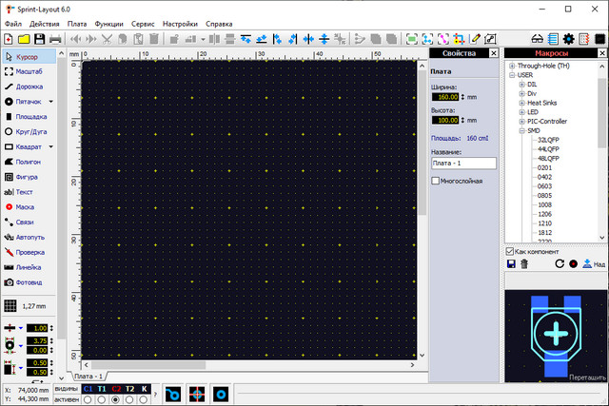The height and width of the screenshot is (406, 609).
Task: Select the Линейка measuring tool
Action: click(29, 267)
